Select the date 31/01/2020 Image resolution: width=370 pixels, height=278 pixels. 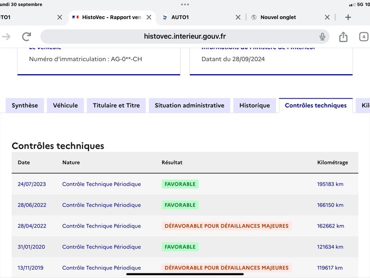31,247
